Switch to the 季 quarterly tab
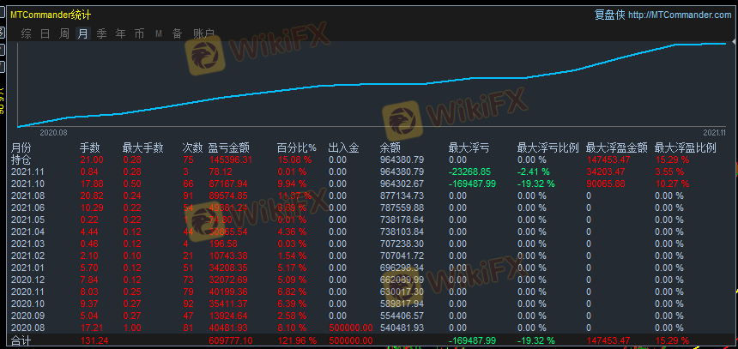Screen dimensions: 738x349 tap(101, 33)
